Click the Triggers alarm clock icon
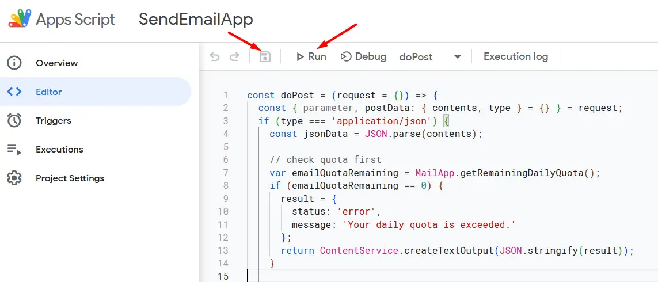The height and width of the screenshot is (282, 658). coord(14,120)
